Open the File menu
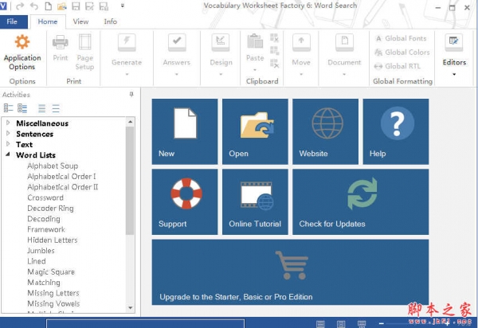Viewport: 478px width, 328px height. [12, 21]
